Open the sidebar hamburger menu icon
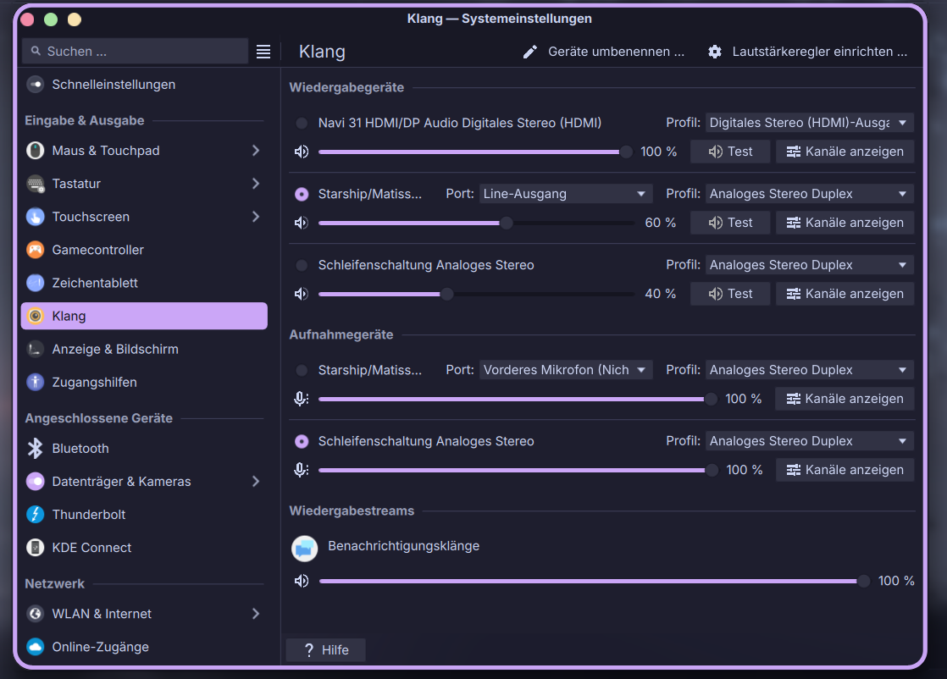Screen dimensions: 947x679 (x=263, y=52)
